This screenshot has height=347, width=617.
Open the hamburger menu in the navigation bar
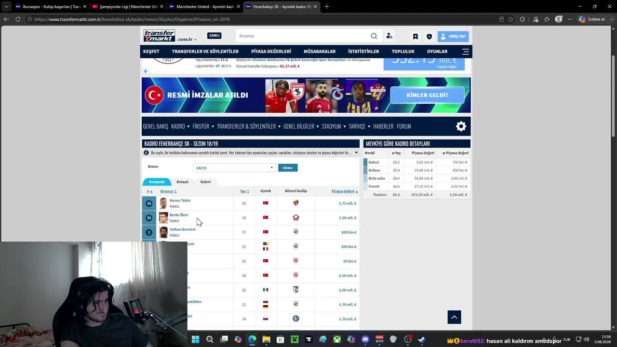click(465, 52)
